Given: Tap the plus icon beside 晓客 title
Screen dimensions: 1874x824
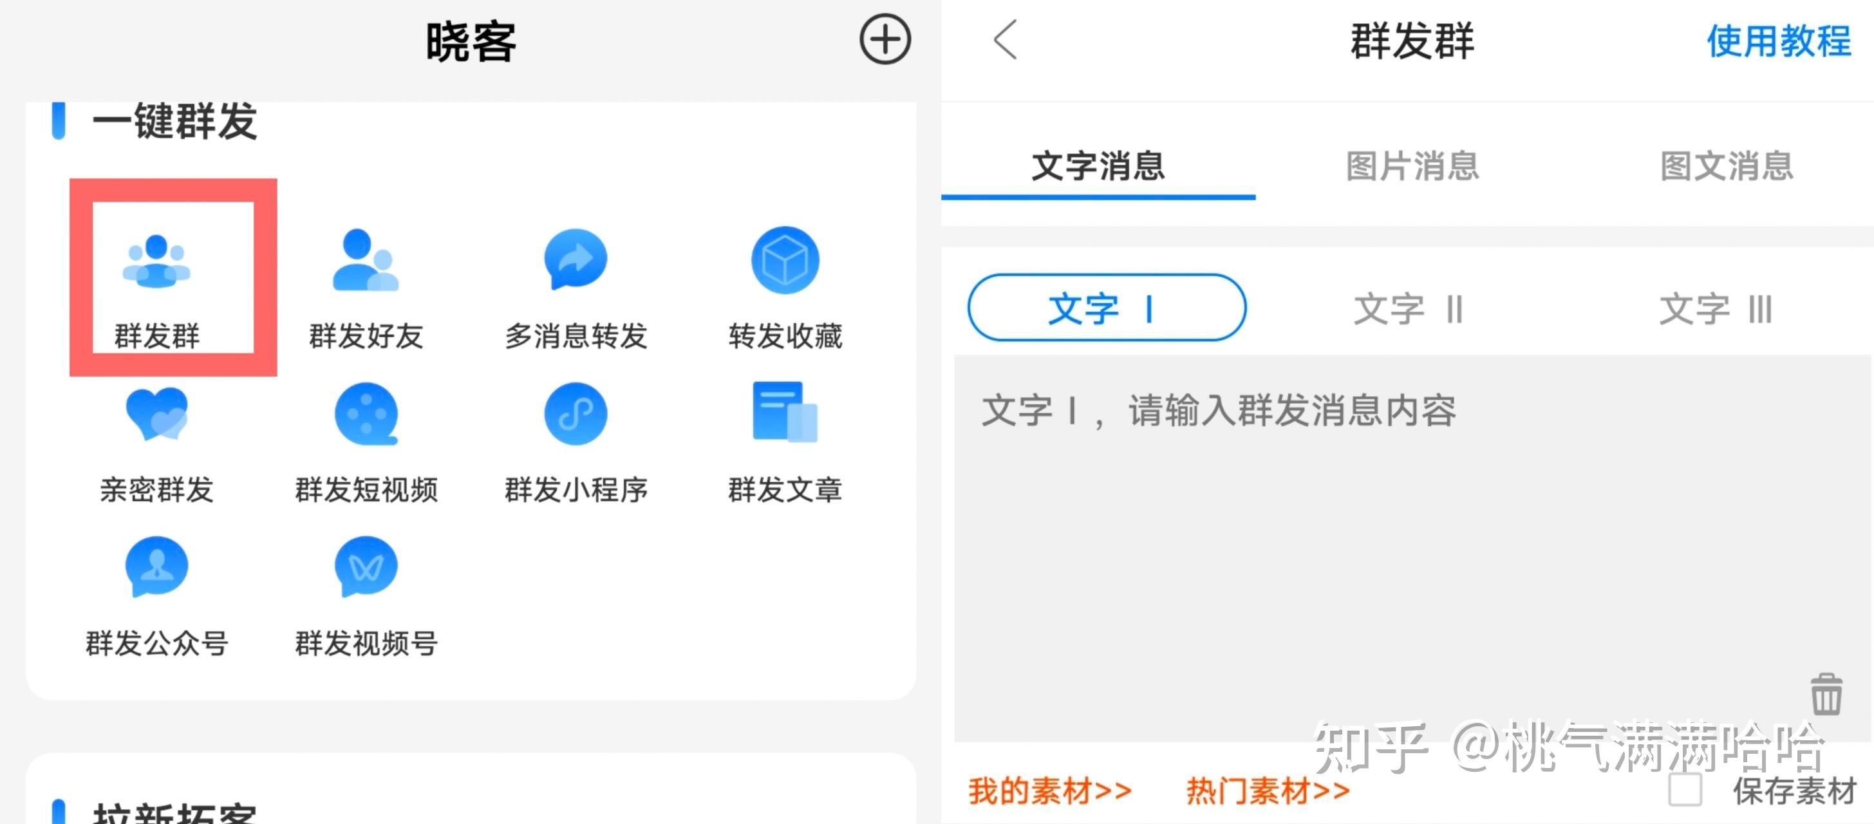Looking at the screenshot, I should [x=885, y=39].
